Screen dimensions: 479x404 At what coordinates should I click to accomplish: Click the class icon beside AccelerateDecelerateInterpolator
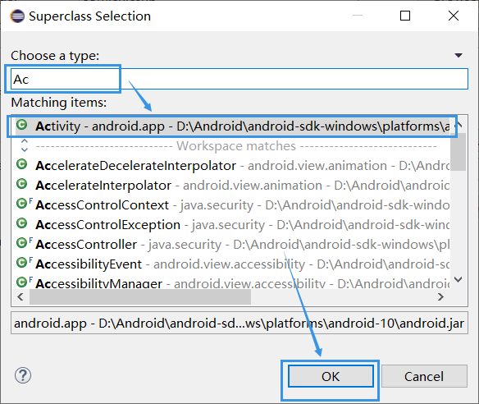click(21, 164)
